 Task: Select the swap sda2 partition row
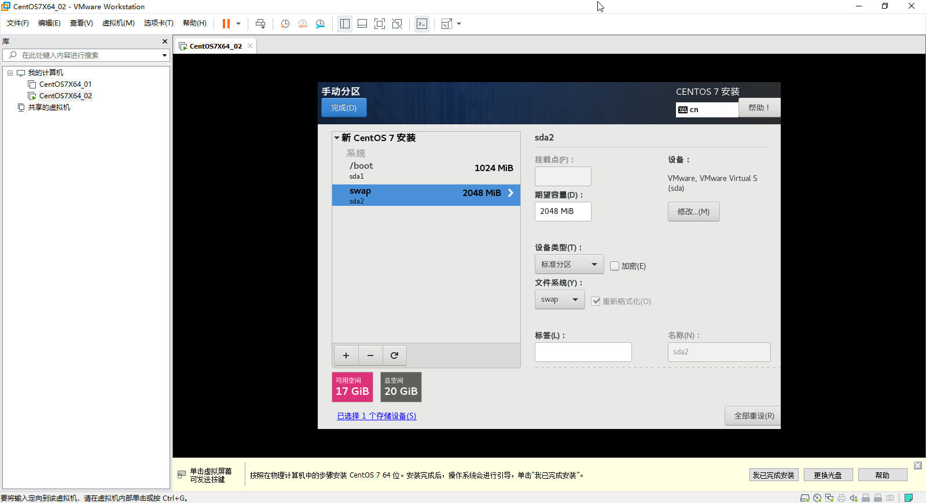[426, 195]
